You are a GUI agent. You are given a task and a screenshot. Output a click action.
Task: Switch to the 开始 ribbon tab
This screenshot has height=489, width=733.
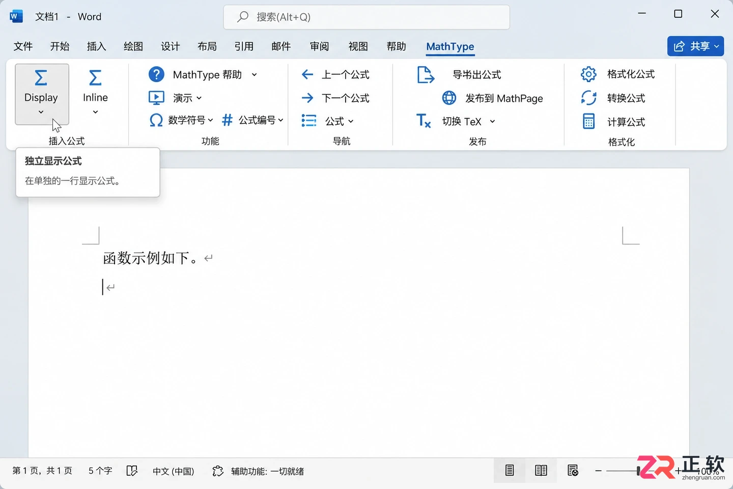click(x=60, y=46)
